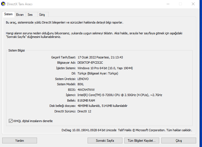This screenshot has height=147, width=202.
Task: Click the Geçerli Tarih/Saat label
Action: [x=63, y=57]
